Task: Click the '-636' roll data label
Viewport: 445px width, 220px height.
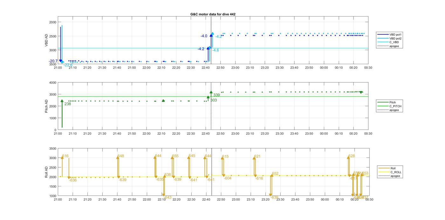Action: pos(73,180)
